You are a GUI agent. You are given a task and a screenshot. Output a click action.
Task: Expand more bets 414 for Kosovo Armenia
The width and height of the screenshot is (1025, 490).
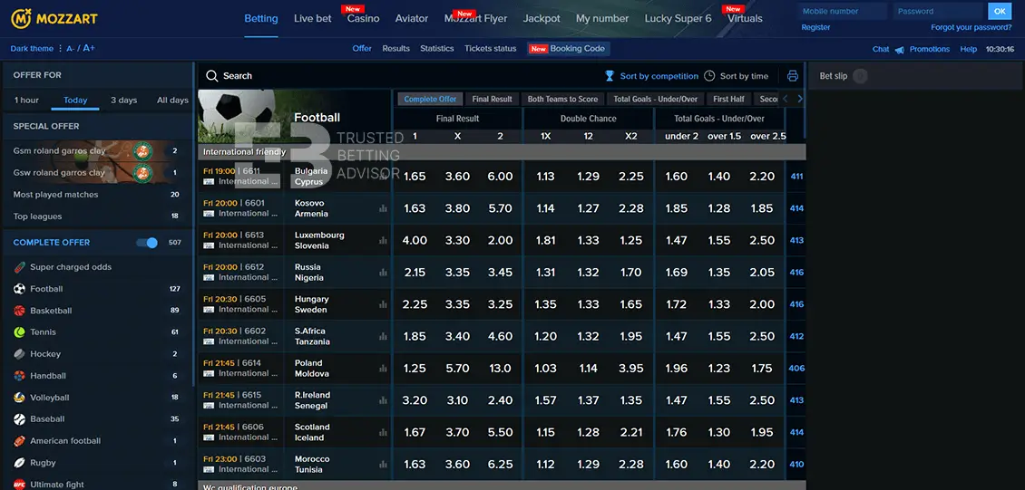pyautogui.click(x=796, y=208)
